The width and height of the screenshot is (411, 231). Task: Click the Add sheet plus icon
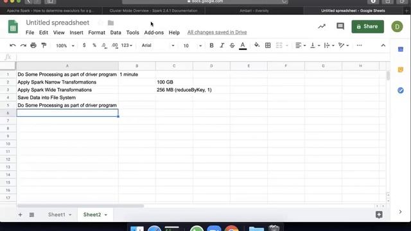[20, 215]
